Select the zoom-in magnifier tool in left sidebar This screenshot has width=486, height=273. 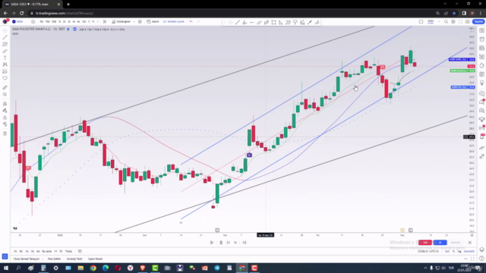(5, 94)
